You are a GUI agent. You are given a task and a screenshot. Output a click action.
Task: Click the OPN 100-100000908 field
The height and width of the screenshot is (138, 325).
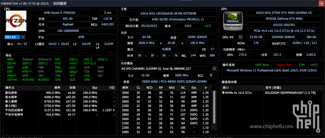[68, 31]
